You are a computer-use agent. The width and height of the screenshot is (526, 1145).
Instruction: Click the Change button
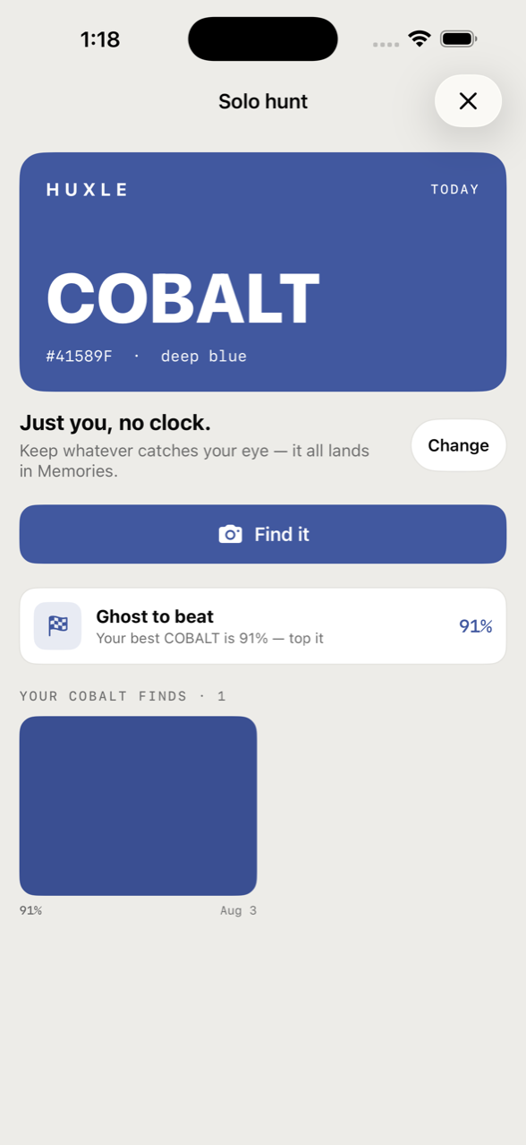tap(458, 445)
